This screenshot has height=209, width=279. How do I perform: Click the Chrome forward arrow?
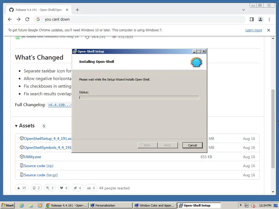pyautogui.click(x=19, y=19)
